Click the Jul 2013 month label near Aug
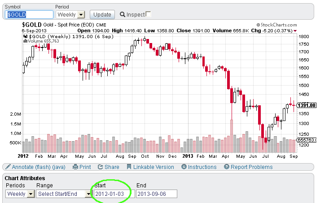The height and width of the screenshot is (203, 329). (266, 156)
